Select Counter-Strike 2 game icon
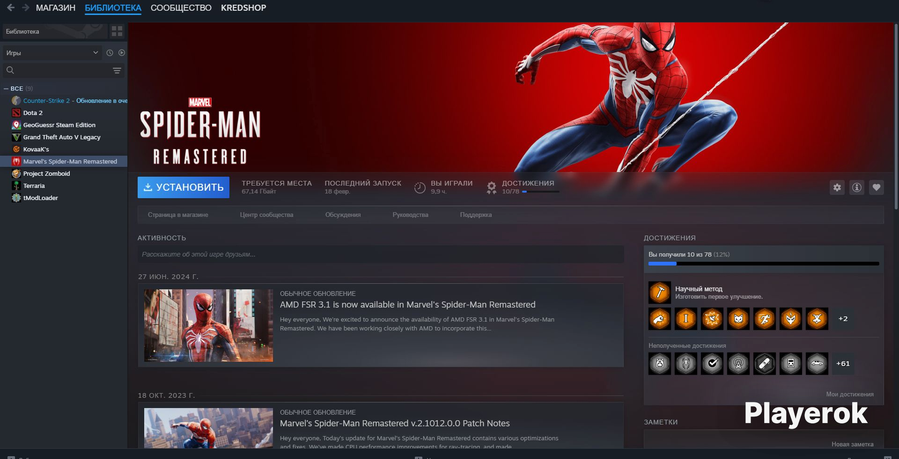 [16, 100]
